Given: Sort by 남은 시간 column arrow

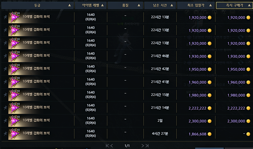Looking at the screenshot, I should tap(172, 5).
